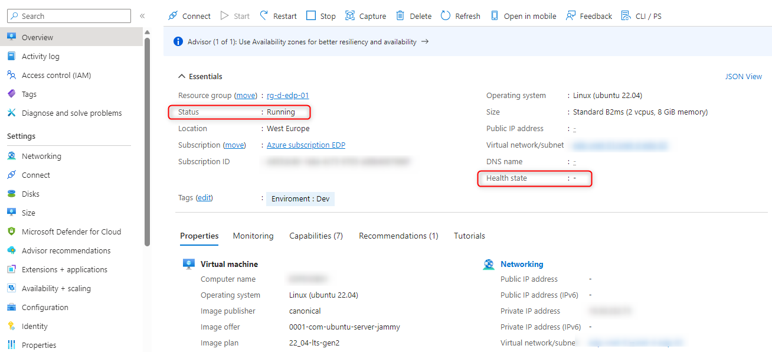Click the Open in mobile phone icon

495,16
